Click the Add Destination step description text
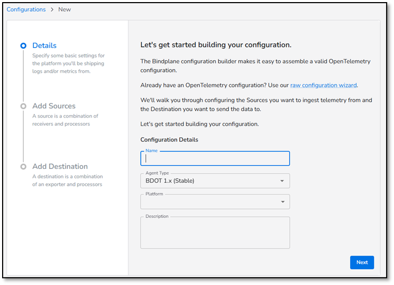The width and height of the screenshot is (394, 285). (67, 180)
